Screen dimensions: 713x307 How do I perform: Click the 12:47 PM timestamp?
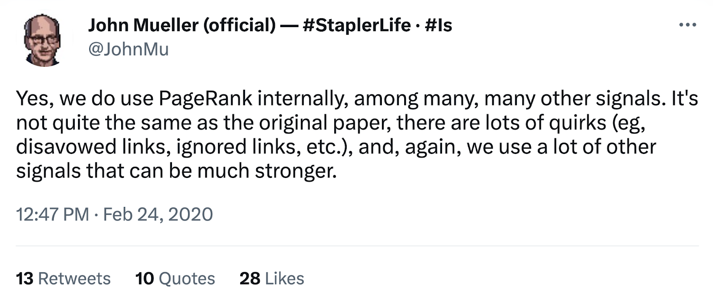point(52,214)
